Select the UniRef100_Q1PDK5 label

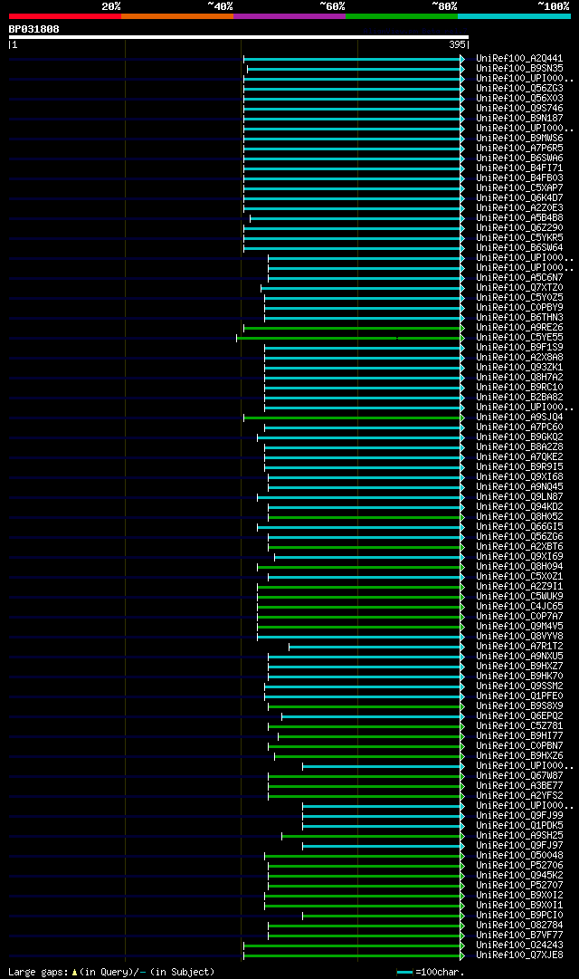519,825
